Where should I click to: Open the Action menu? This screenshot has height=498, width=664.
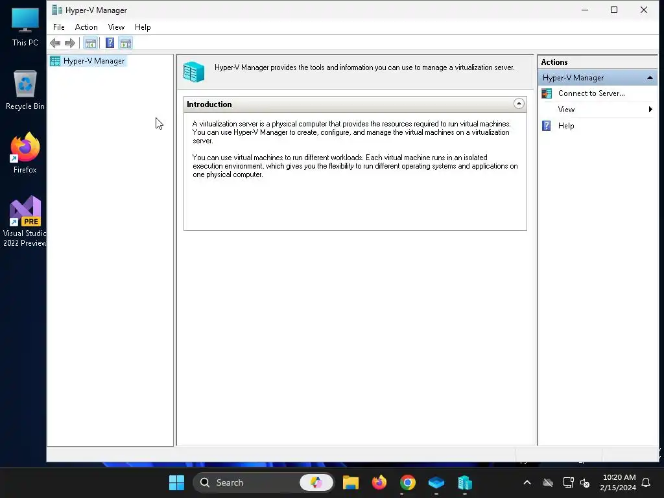click(86, 27)
